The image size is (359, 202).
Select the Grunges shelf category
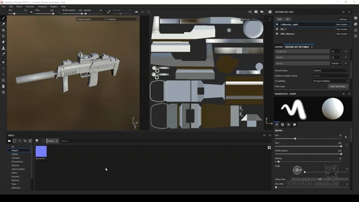point(16,158)
